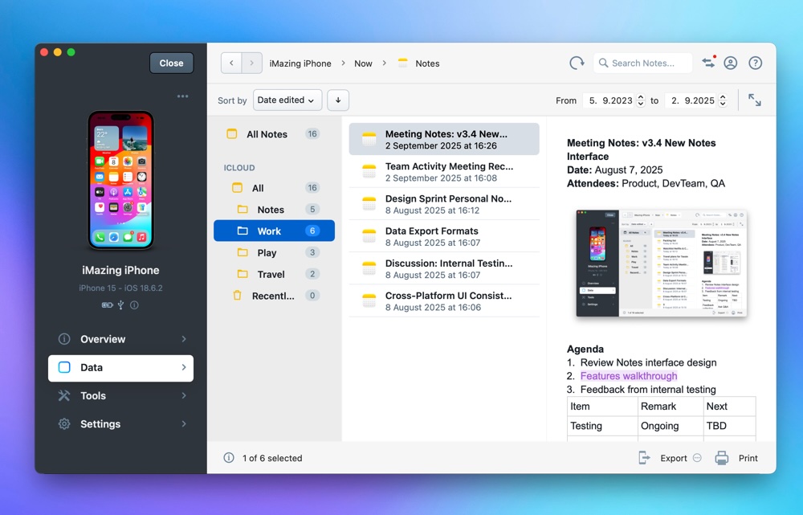
Task: Click the Testing table cell
Action: [x=603, y=426]
